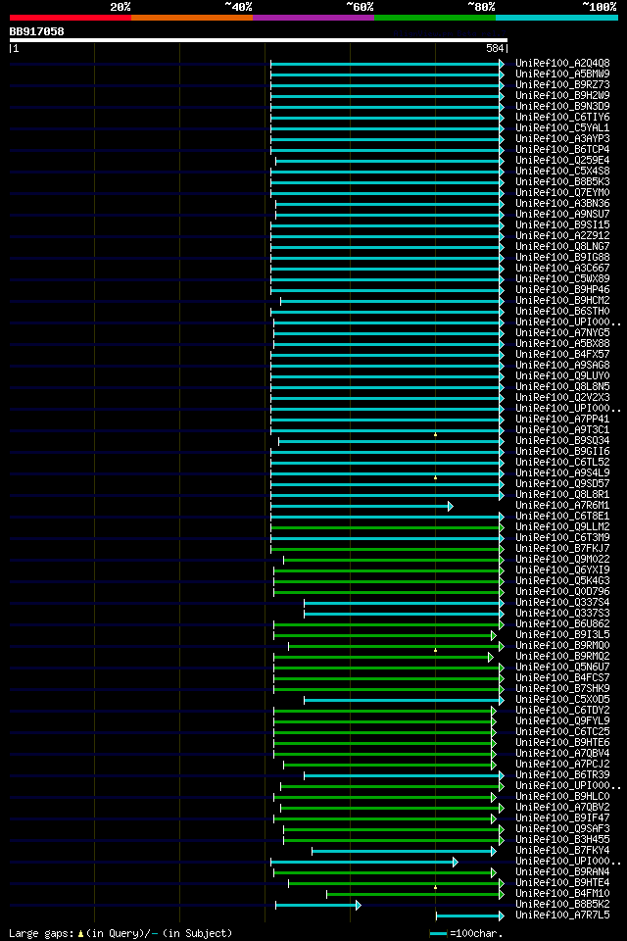Click the purple ~60% identity legend segment
Screen dimensions: 627x941
(x=313, y=18)
